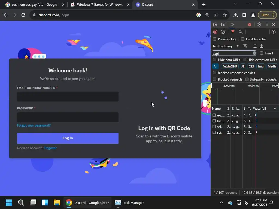
Task: Select the JS request type filter
Action: tap(243, 66)
